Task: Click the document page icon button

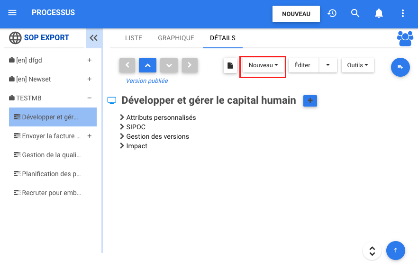Action: [230, 65]
